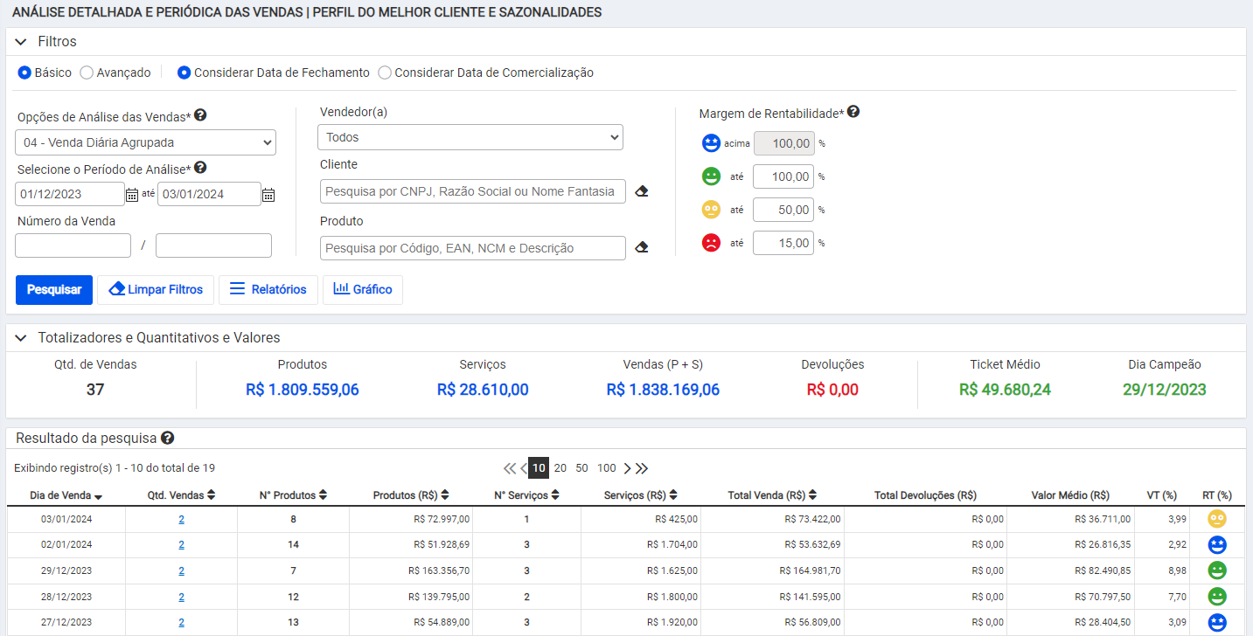Click red margin threshold field 15,00
Image resolution: width=1253 pixels, height=636 pixels.
click(783, 243)
